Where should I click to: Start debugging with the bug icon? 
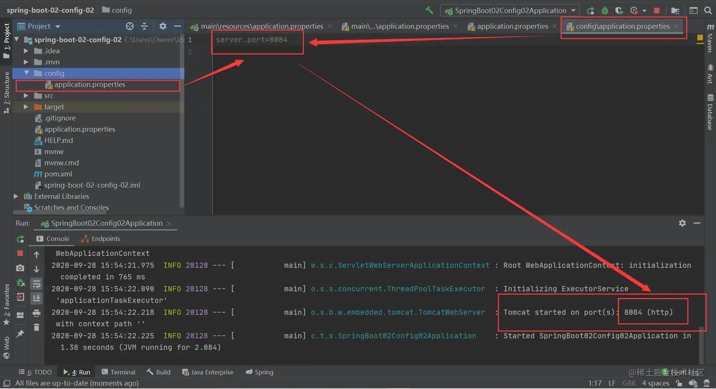[605, 10]
